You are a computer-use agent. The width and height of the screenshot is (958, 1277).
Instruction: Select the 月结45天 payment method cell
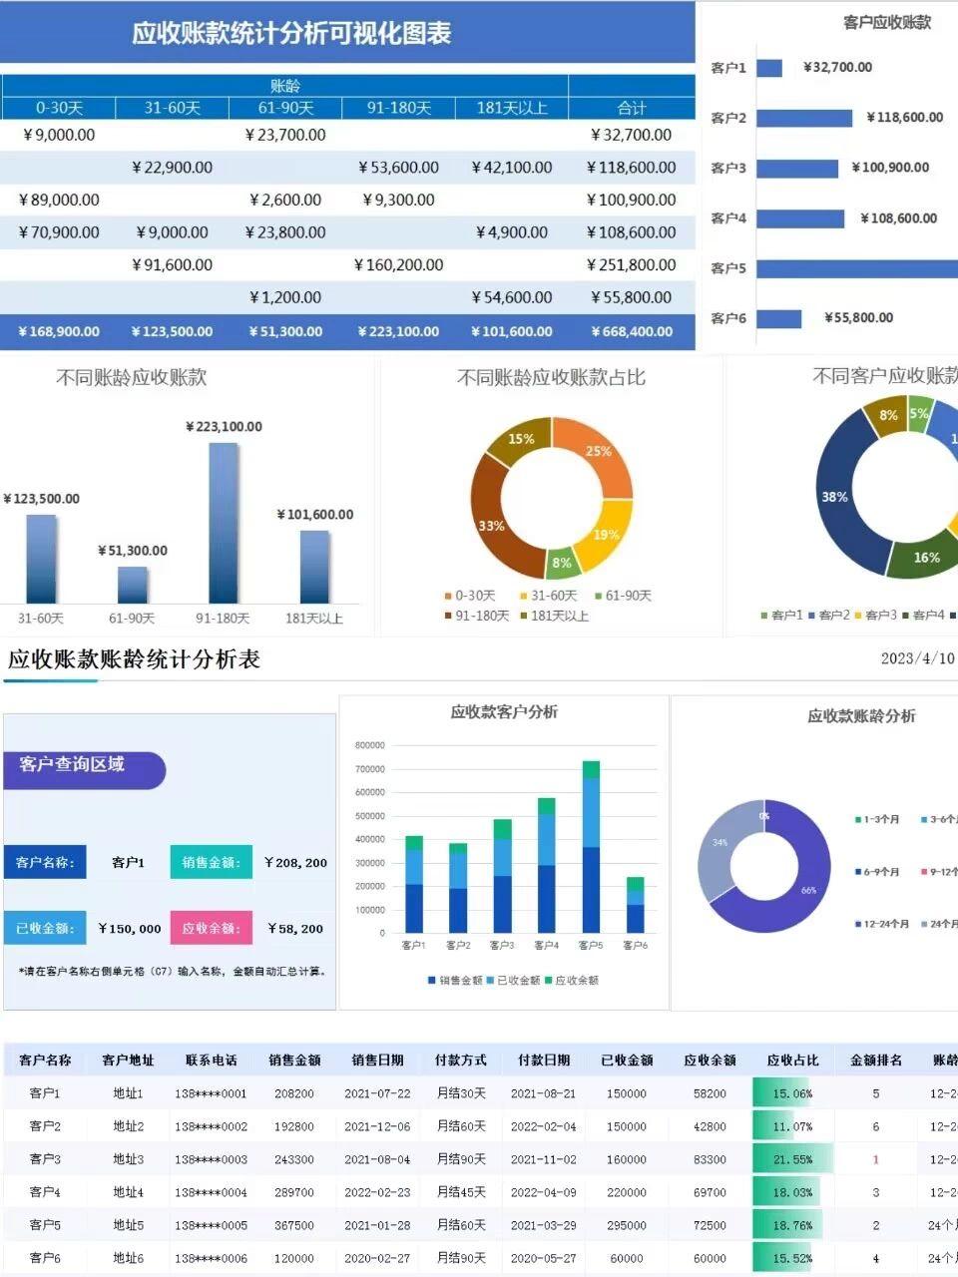point(460,1192)
